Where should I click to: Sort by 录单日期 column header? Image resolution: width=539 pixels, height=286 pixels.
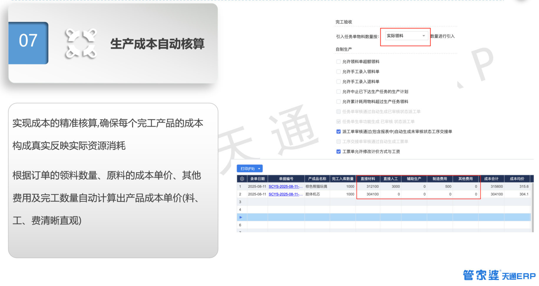click(x=257, y=179)
